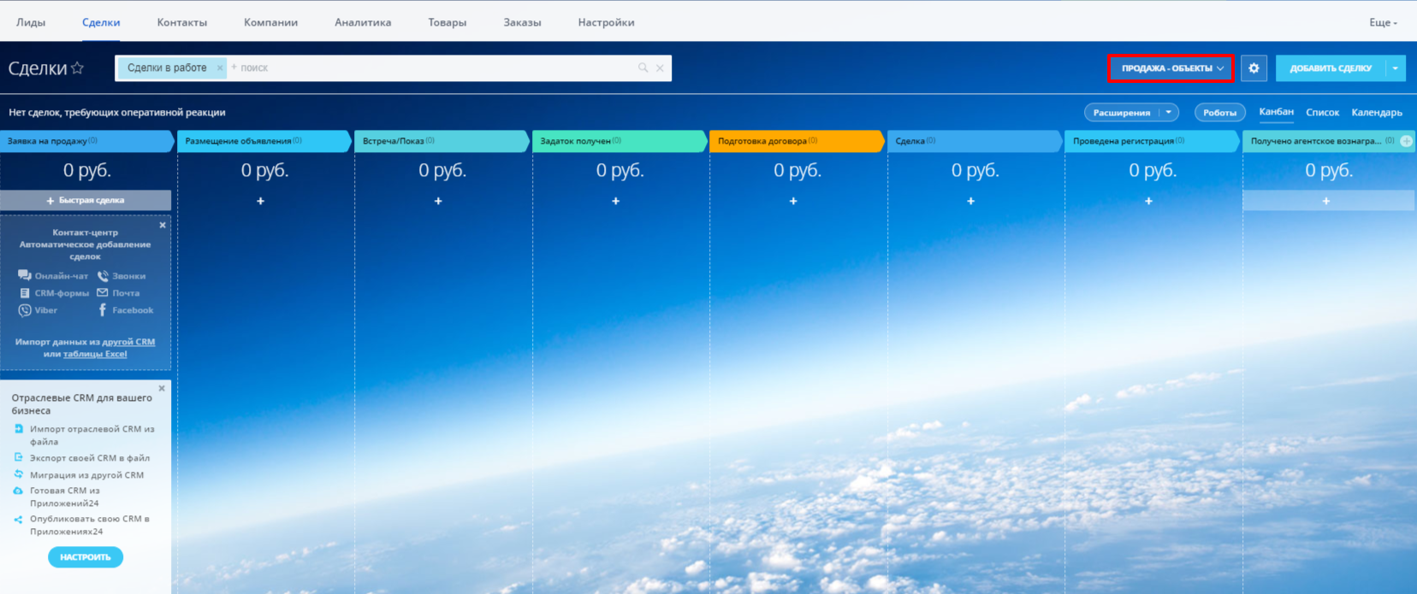The height and width of the screenshot is (594, 1417).
Task: Open the settings gear button
Action: 1254,68
